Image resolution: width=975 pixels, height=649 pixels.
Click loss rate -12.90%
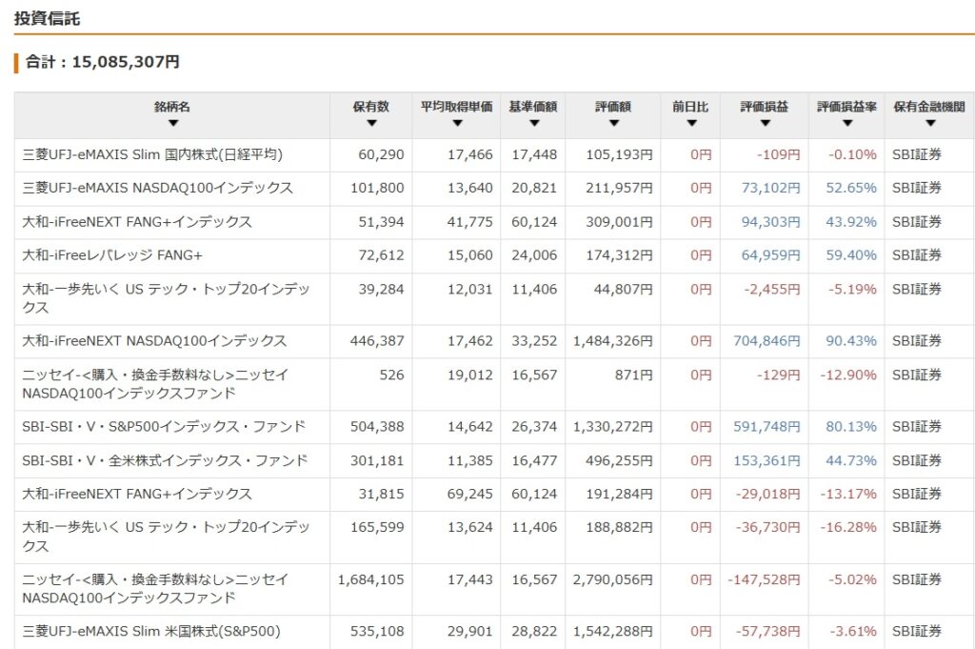point(848,375)
